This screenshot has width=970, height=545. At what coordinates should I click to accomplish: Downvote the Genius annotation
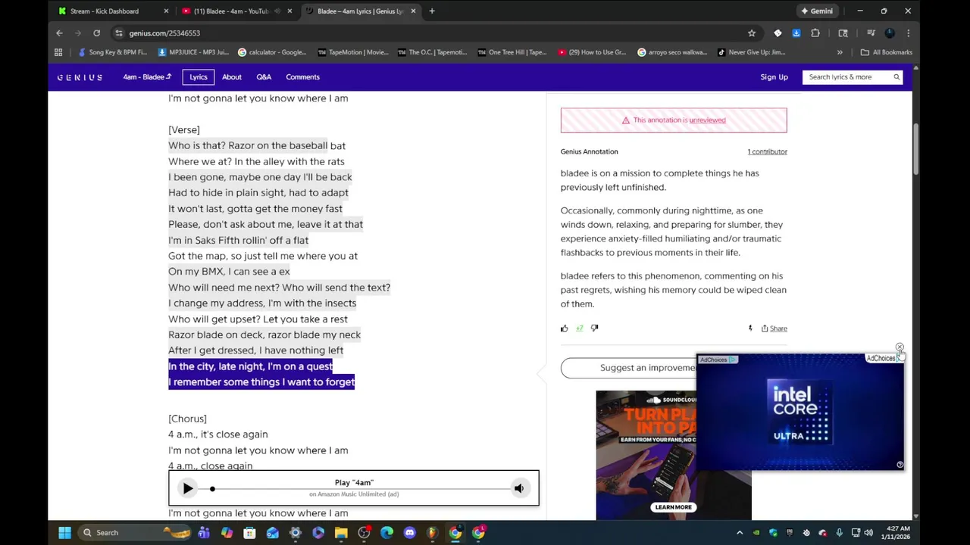coord(594,329)
